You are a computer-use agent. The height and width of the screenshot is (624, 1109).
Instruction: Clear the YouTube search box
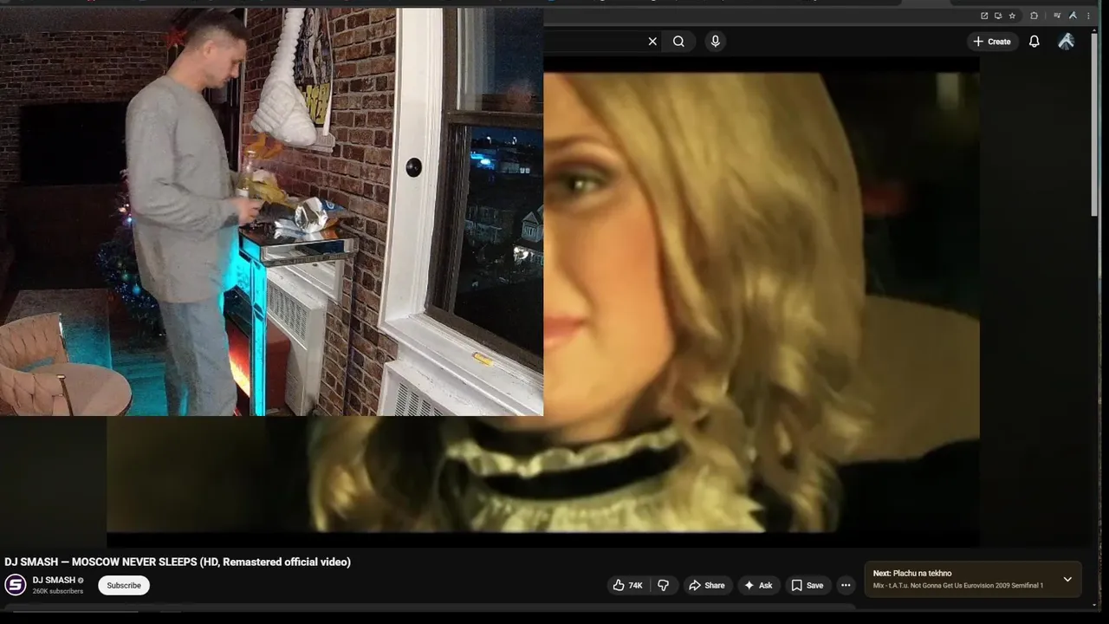(x=652, y=42)
